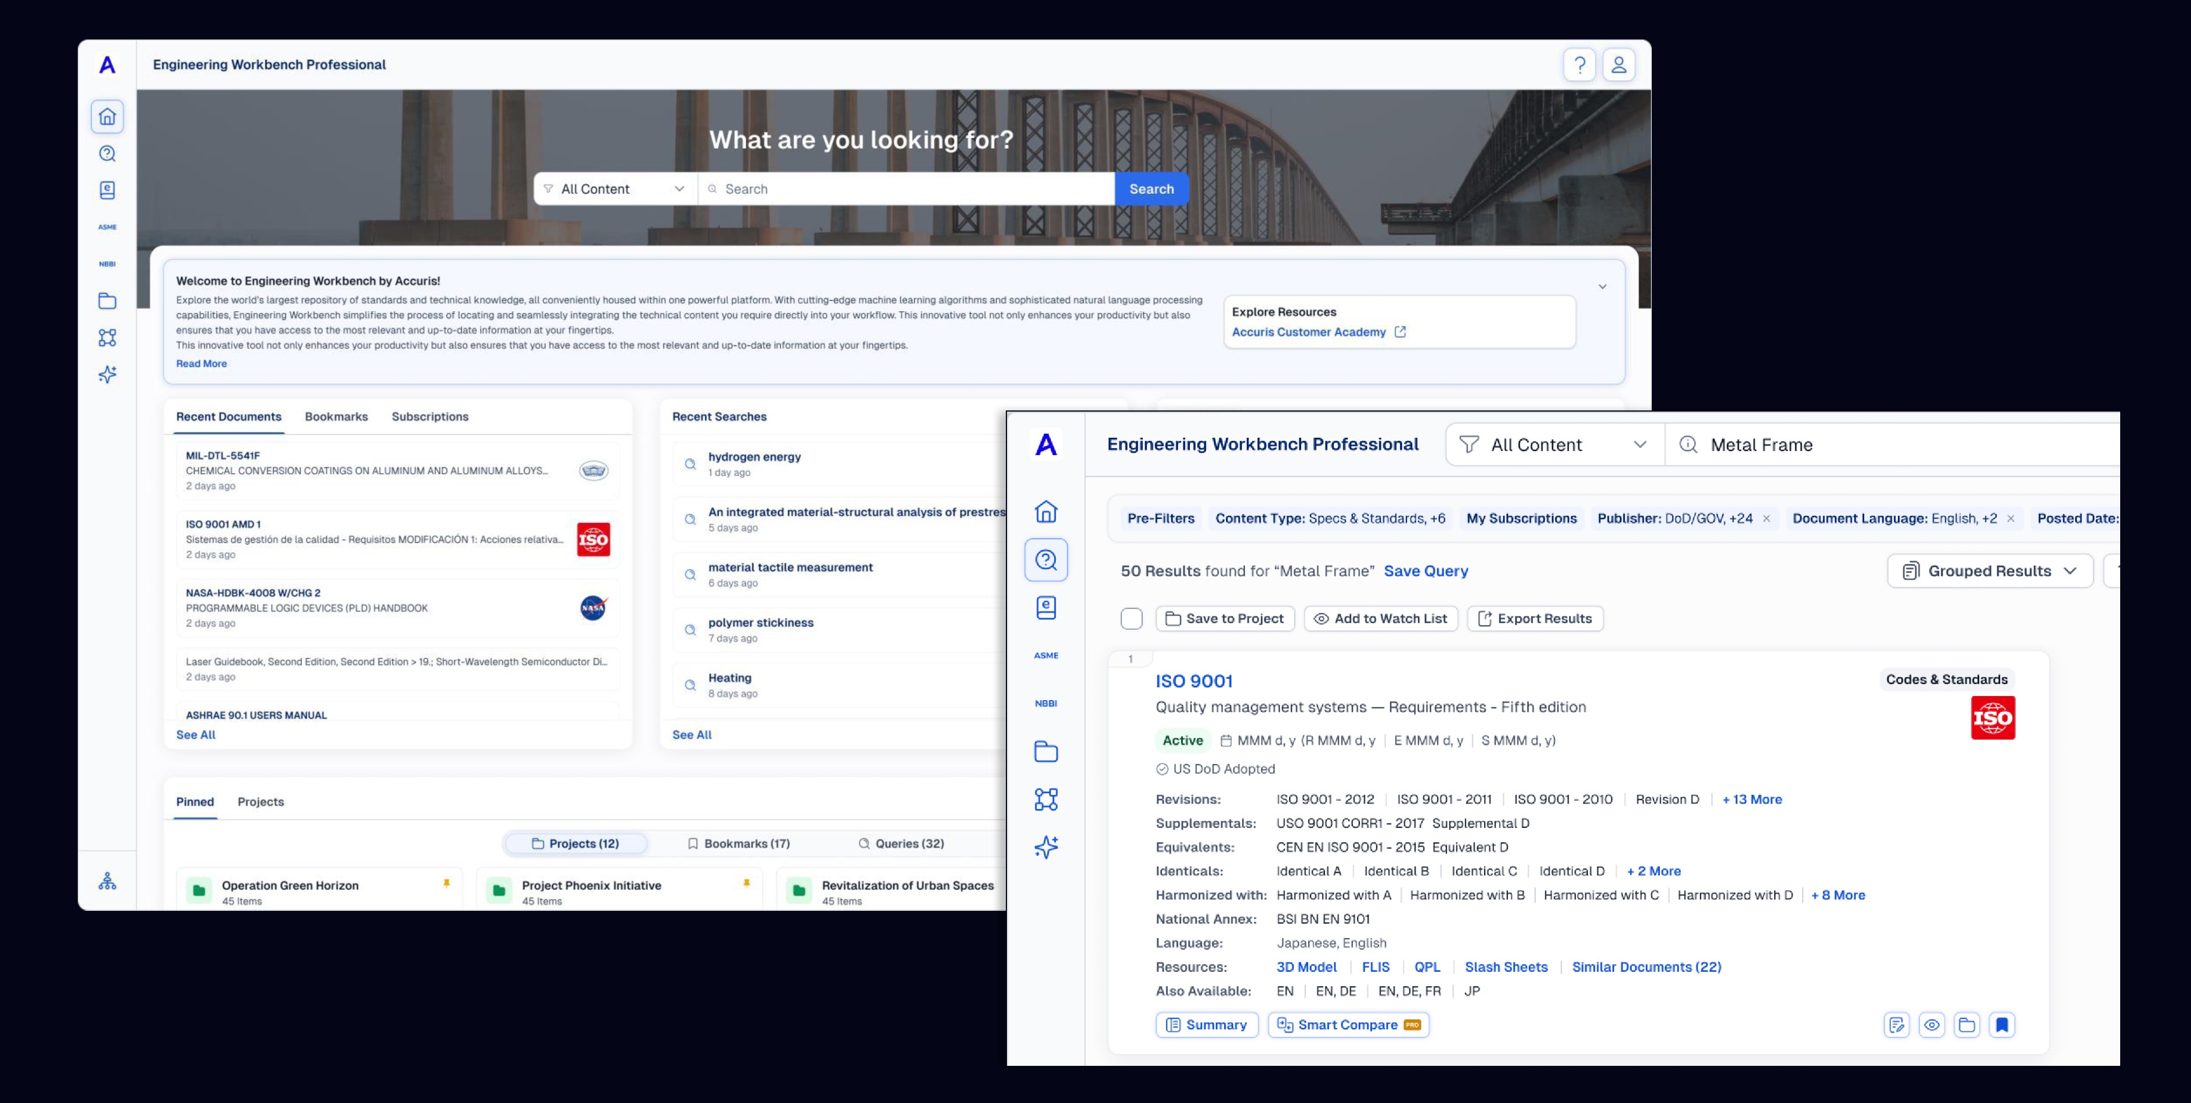Screen dimensions: 2191x1103
Task: Click Add to Watch List button
Action: tap(1381, 619)
